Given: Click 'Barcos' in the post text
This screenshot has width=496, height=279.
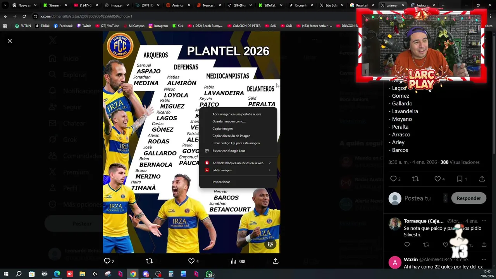Looking at the screenshot, I should click(x=400, y=150).
